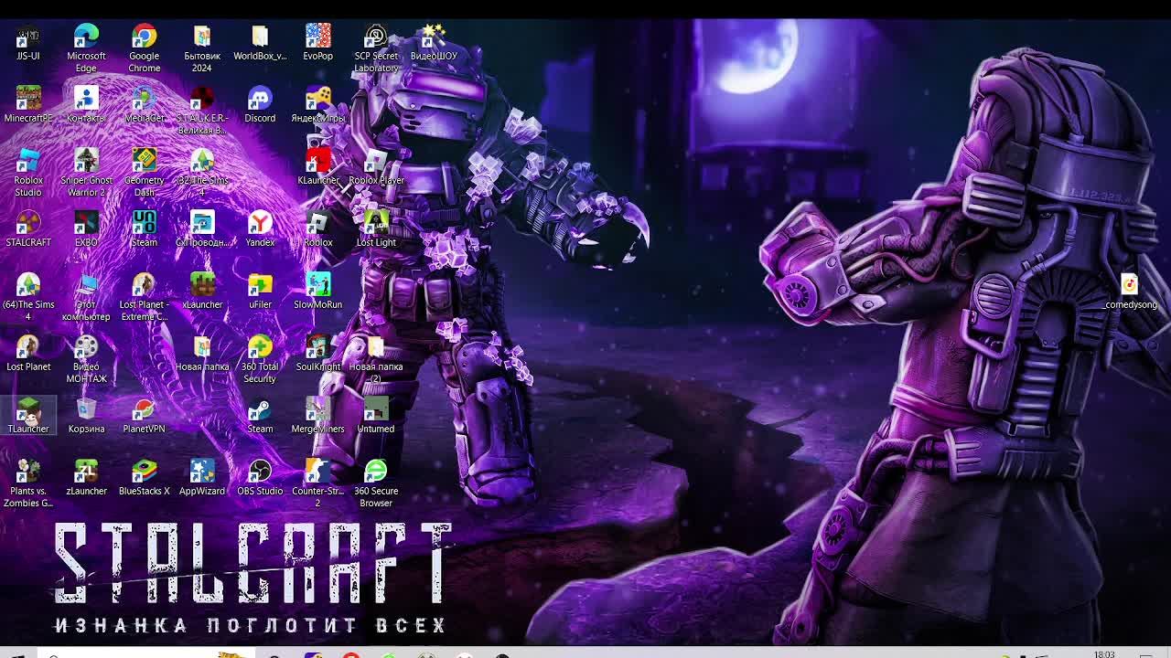The height and width of the screenshot is (658, 1171).
Task: Select the Контакты shortcut
Action: pos(86,105)
